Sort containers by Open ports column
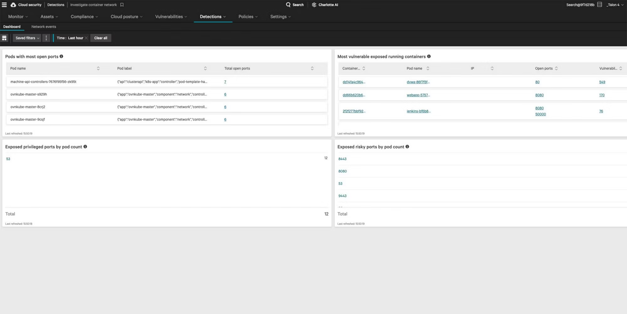This screenshot has width=627, height=314. point(556,68)
